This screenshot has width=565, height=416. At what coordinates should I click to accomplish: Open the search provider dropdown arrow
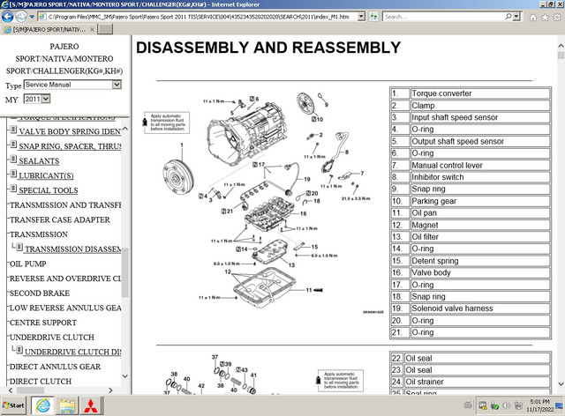516,17
